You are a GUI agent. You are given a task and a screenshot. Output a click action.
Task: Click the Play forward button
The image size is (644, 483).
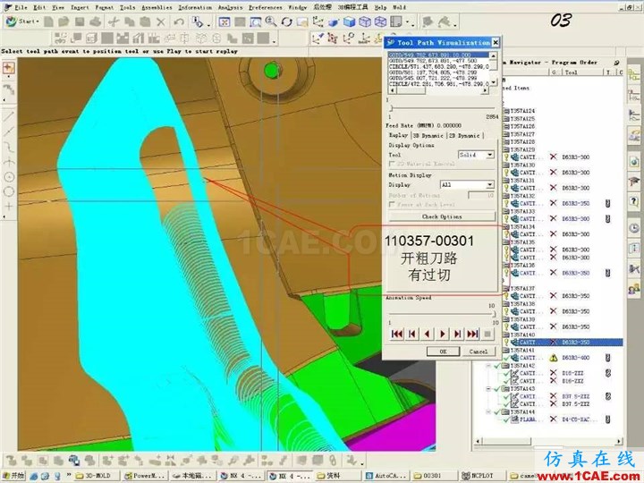coord(443,334)
